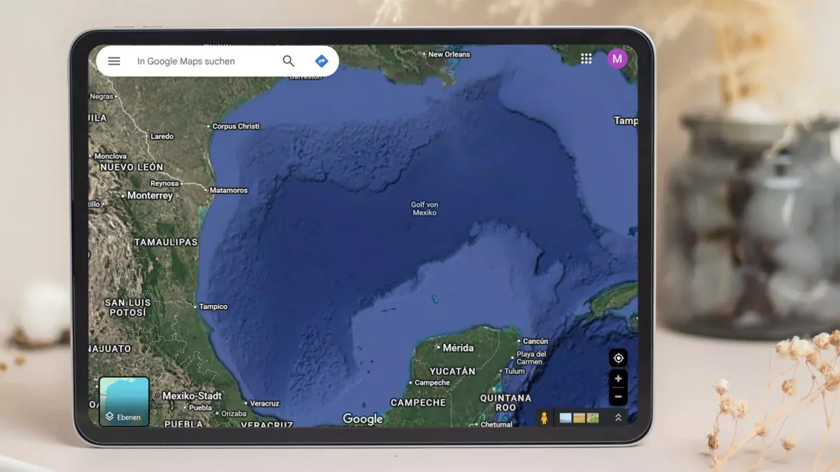Screen dimensions: 840x472
Task: Click the magnifying glass search icon
Action: pos(288,62)
